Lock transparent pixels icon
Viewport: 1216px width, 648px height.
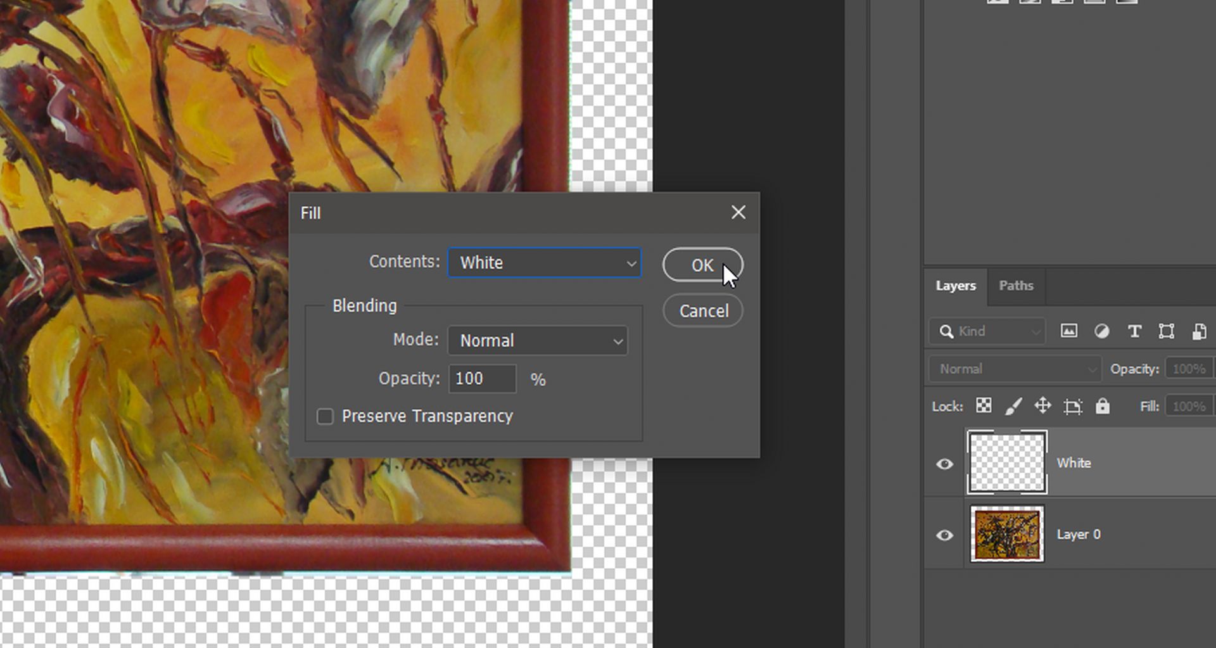[983, 406]
